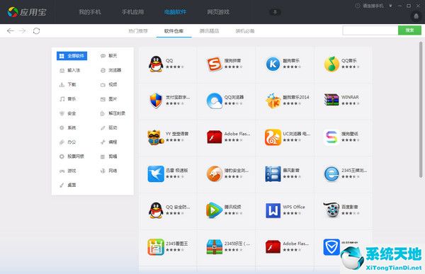Choose the 股票网银 category
This screenshot has height=274, width=425.
72,156
